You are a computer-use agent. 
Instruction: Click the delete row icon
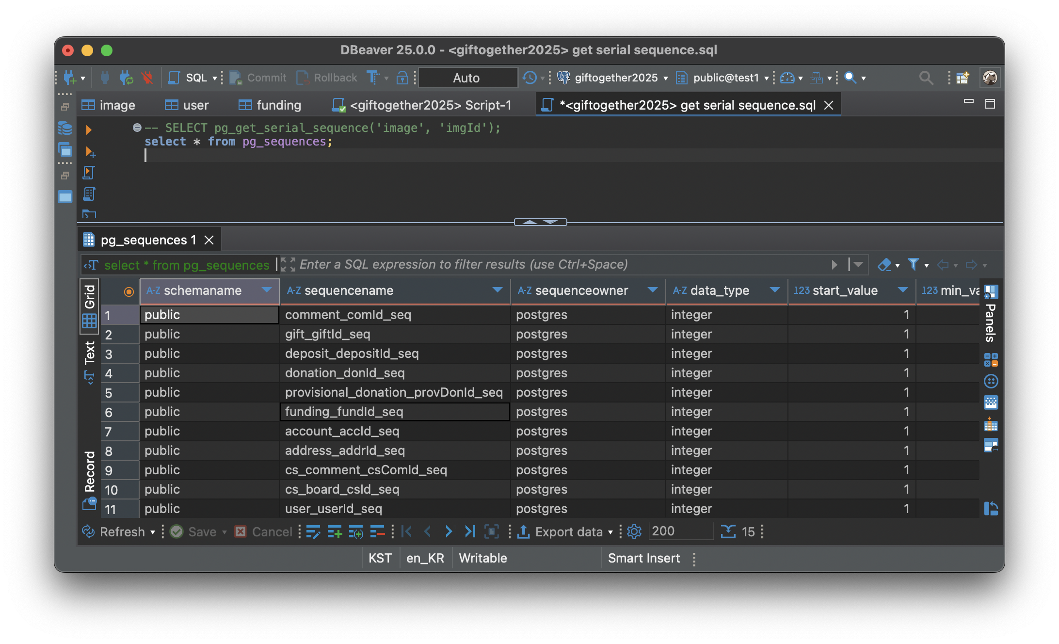(377, 532)
